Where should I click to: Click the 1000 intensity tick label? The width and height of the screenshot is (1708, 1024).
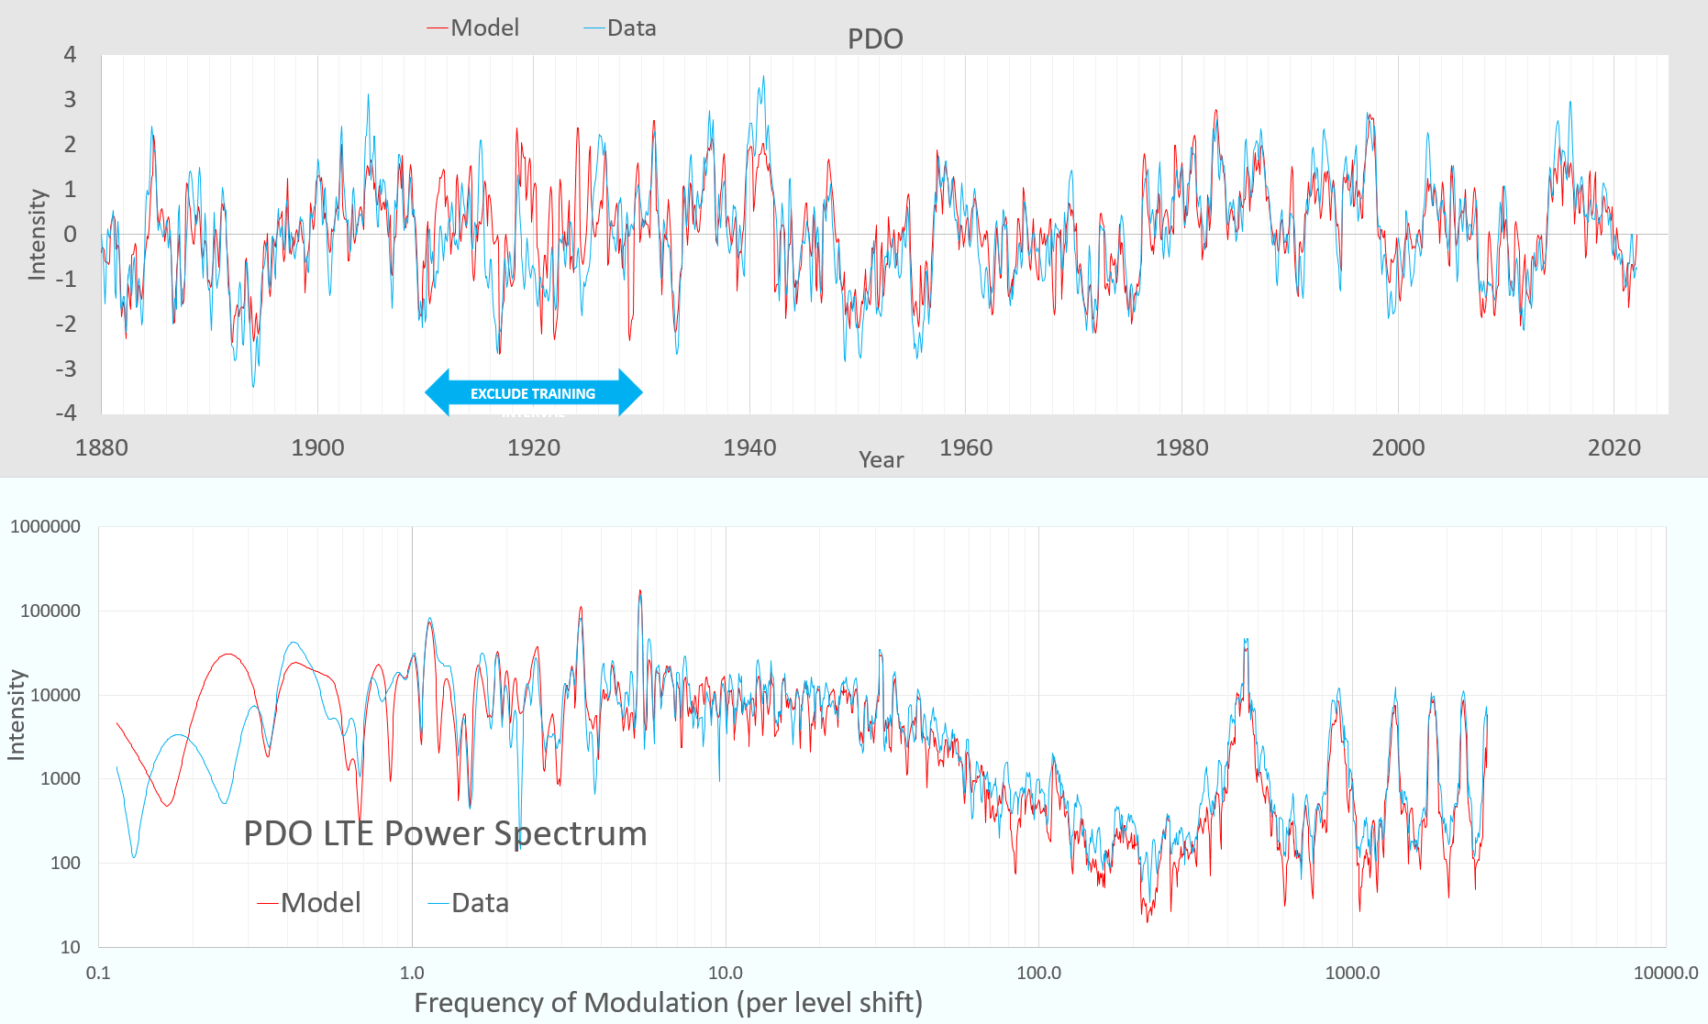(x=61, y=778)
